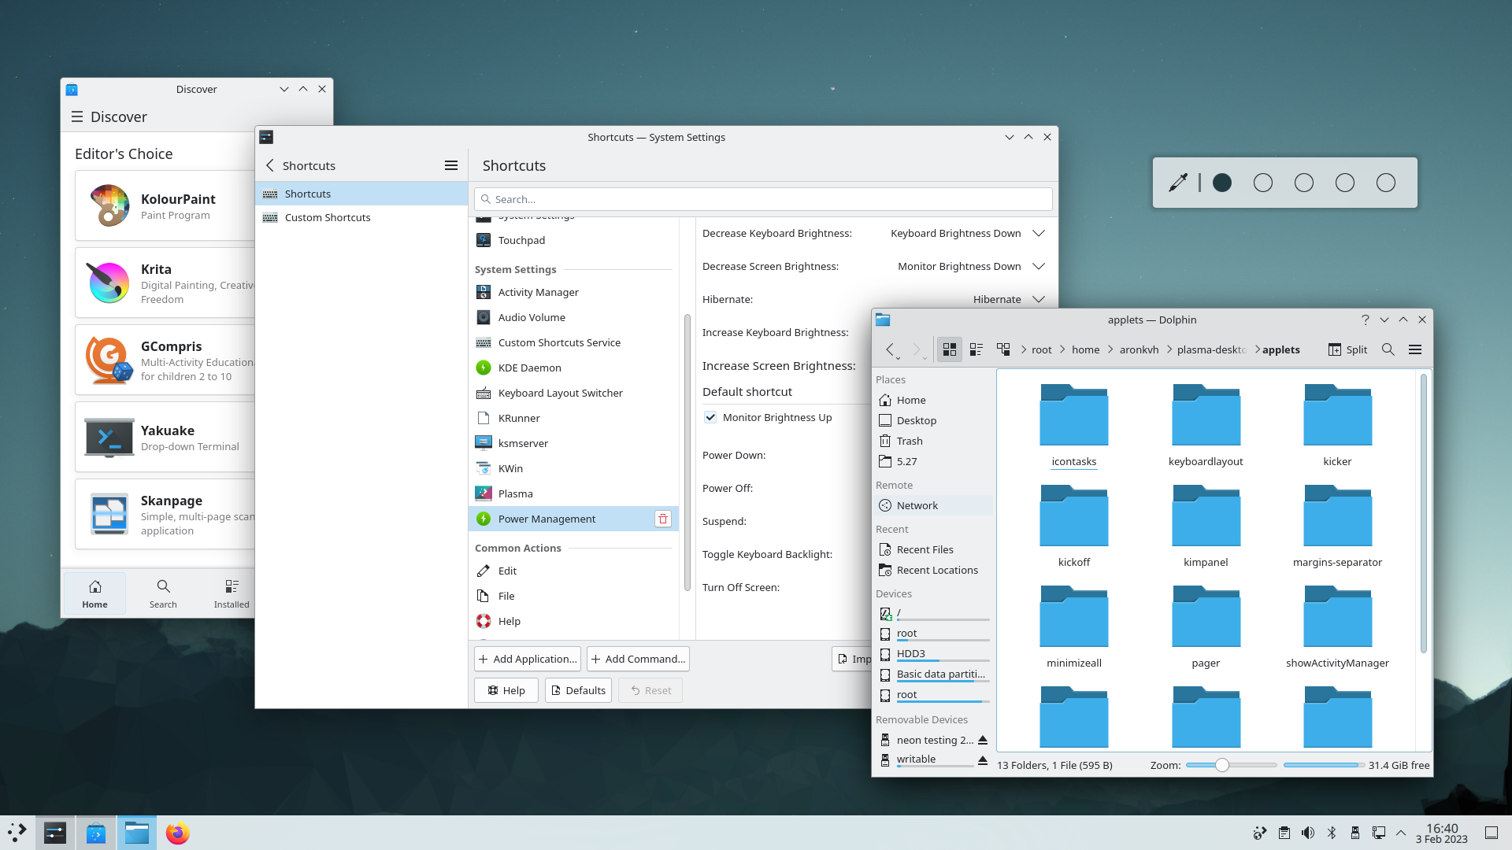The height and width of the screenshot is (850, 1512).
Task: Toggle Monitor Brightness Up default shortcut
Action: (710, 417)
